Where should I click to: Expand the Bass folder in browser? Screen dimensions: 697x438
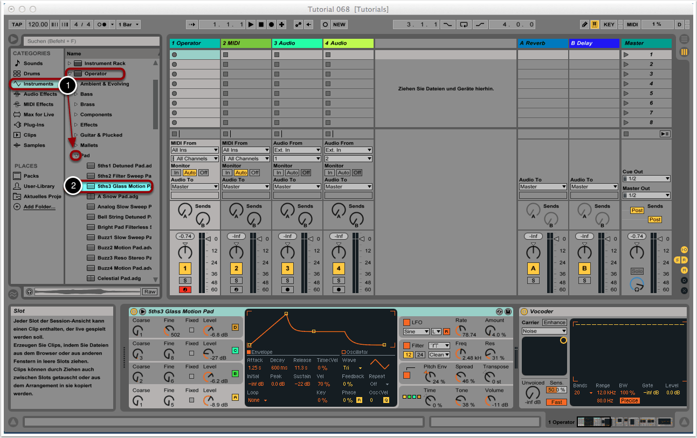click(76, 94)
